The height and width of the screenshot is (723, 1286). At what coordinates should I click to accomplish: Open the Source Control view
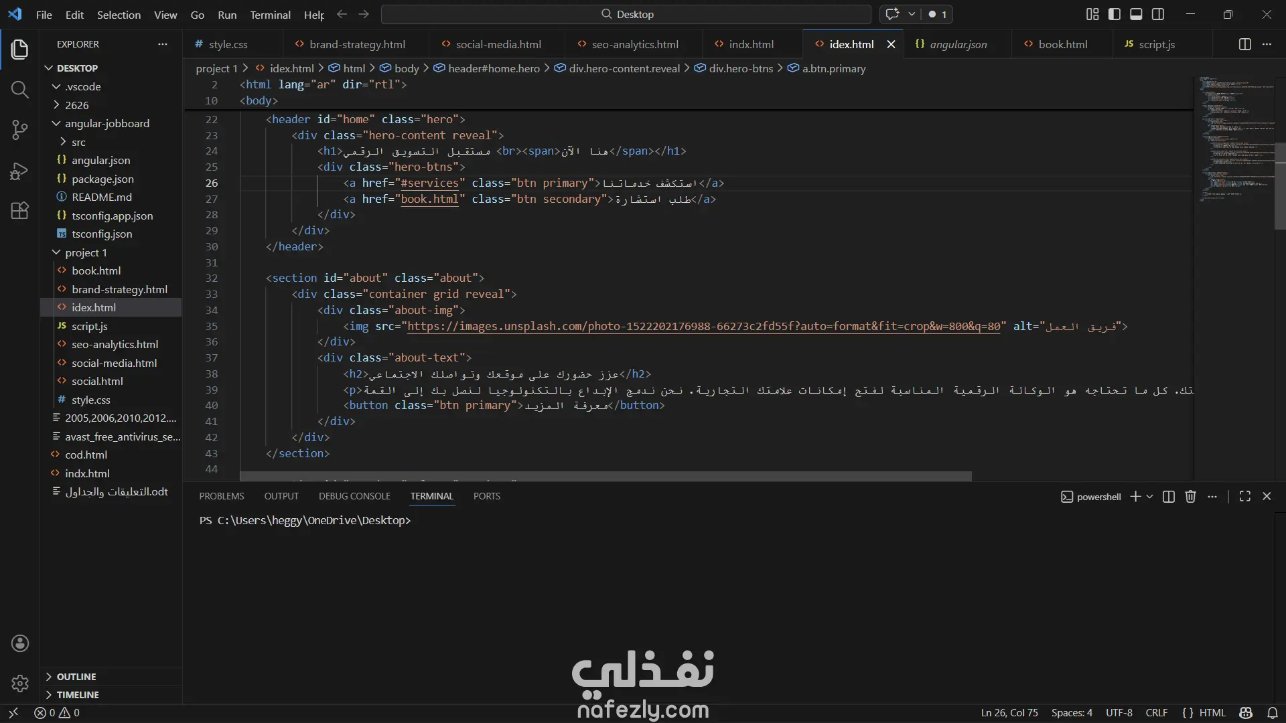click(20, 130)
